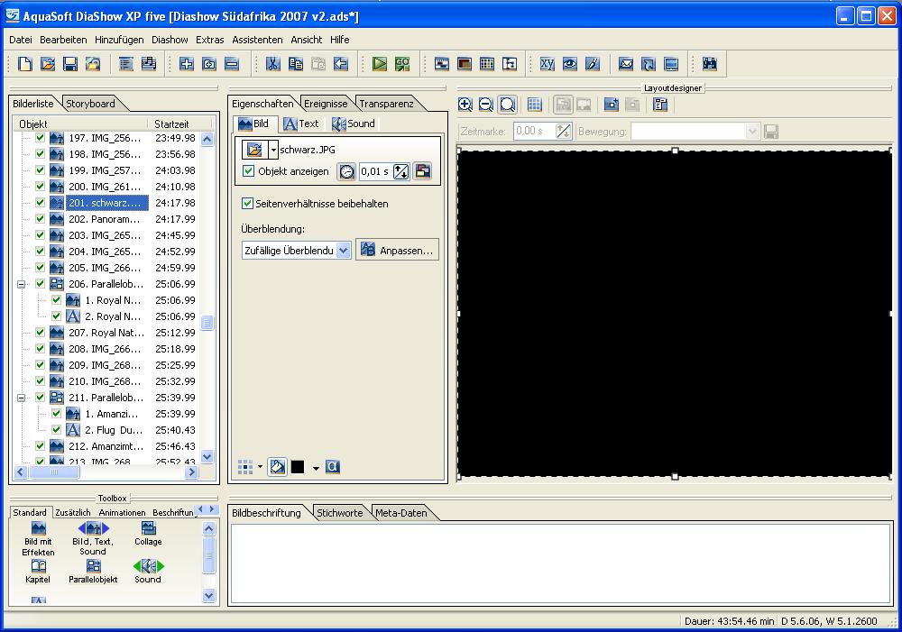Toggle Seitenverhältnisse beibehalten checkbox
This screenshot has height=632, width=902.
click(x=247, y=204)
